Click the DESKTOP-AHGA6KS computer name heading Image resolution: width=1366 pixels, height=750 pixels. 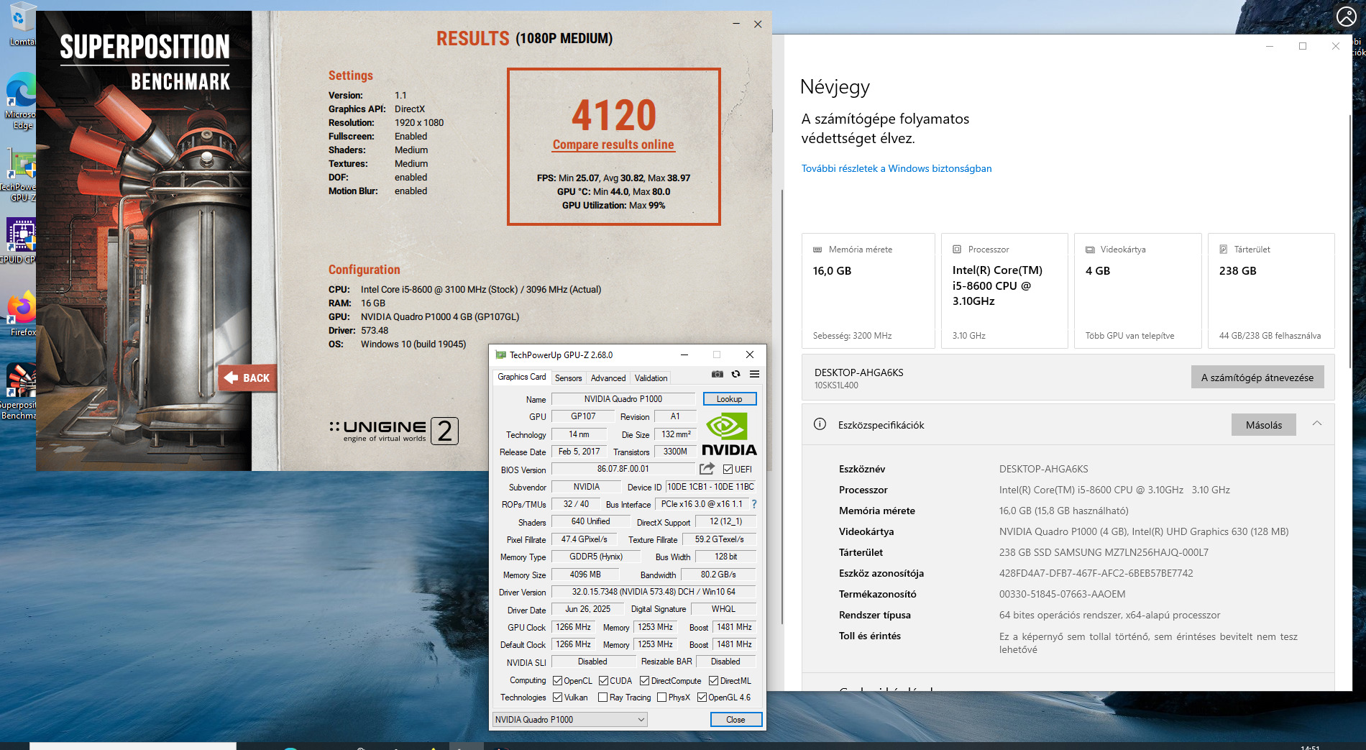(858, 372)
